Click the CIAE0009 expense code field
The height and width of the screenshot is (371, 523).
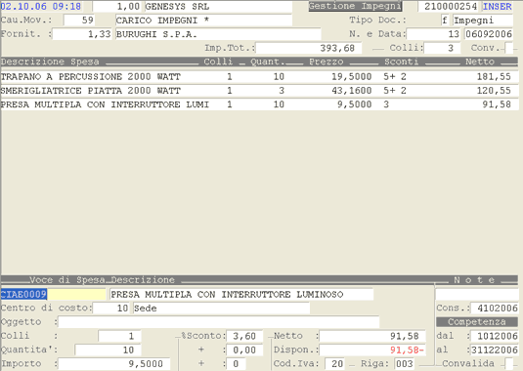pyautogui.click(x=54, y=295)
